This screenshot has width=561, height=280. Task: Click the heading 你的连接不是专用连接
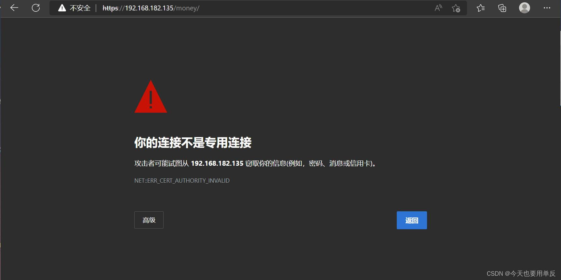193,143
